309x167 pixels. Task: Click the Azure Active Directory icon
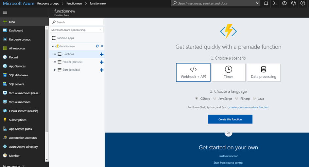click(5, 146)
